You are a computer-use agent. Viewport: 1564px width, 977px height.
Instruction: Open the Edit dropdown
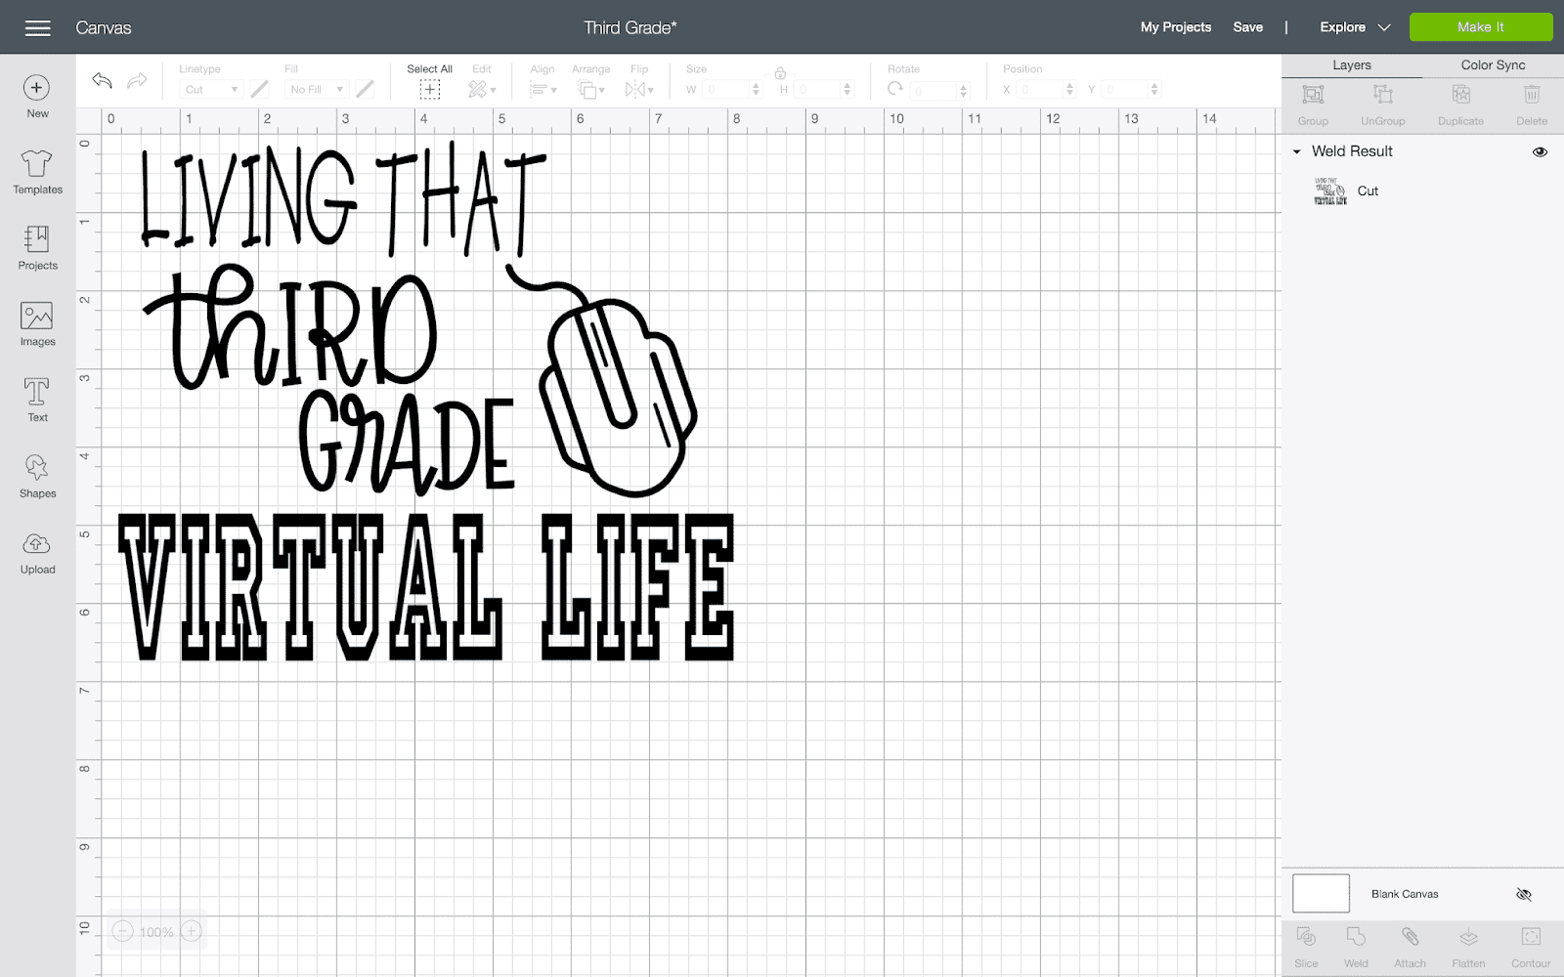click(482, 89)
